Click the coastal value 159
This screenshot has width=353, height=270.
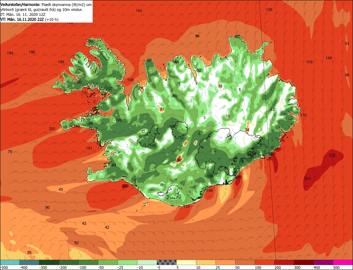click(209, 191)
